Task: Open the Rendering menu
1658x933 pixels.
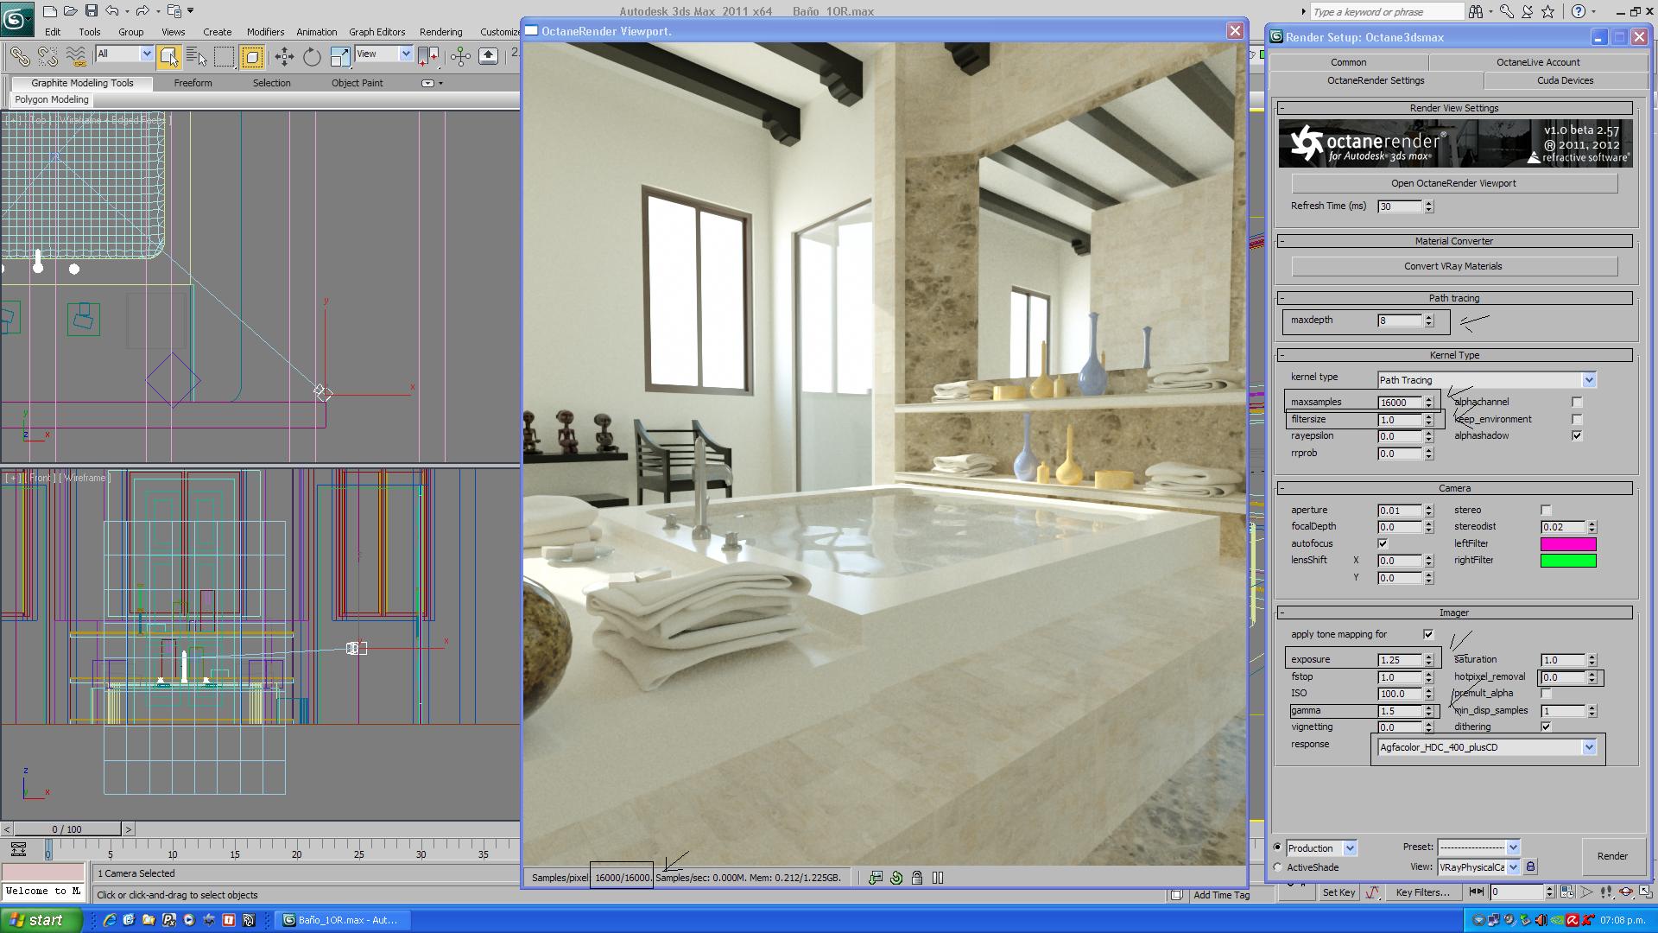Action: 440,32
